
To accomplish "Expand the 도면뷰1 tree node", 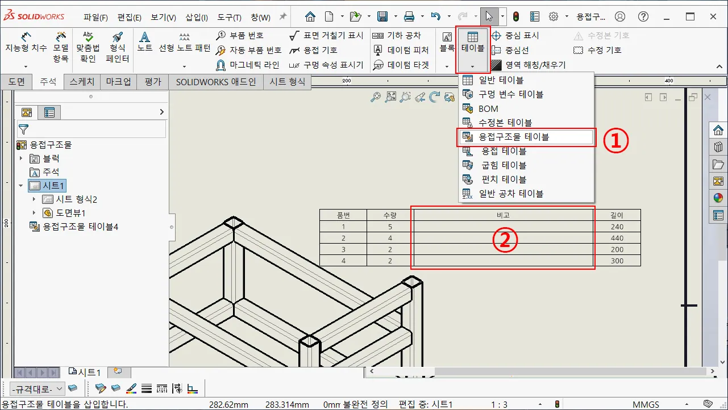I will click(x=34, y=213).
